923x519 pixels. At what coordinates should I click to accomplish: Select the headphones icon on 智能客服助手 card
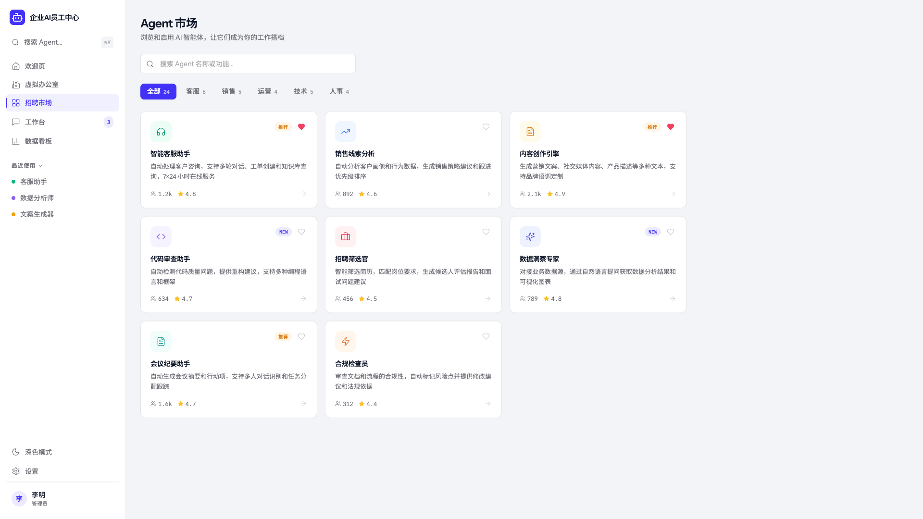coord(161,131)
